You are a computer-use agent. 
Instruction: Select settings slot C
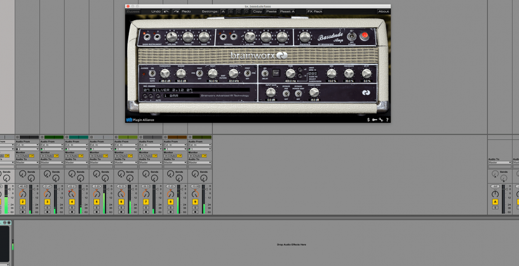tap(239, 11)
